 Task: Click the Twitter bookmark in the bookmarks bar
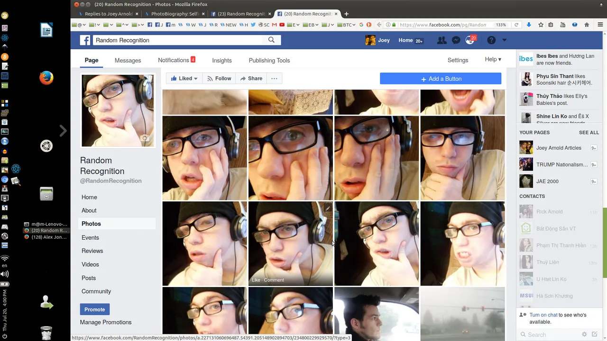(253, 25)
